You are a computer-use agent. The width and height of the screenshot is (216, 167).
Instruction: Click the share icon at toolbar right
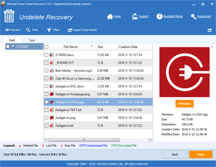210,30
